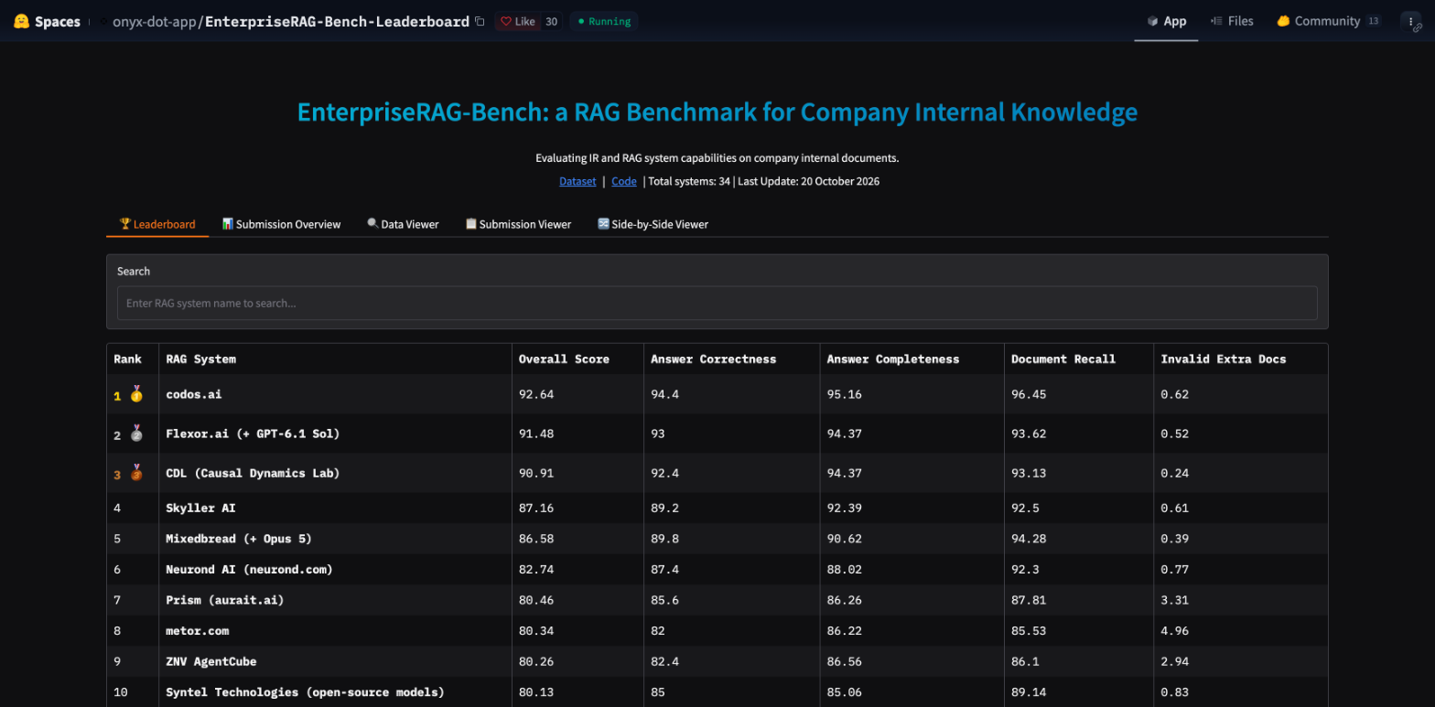Select the metor.com system cell
This screenshot has width=1435, height=707.
(335, 630)
